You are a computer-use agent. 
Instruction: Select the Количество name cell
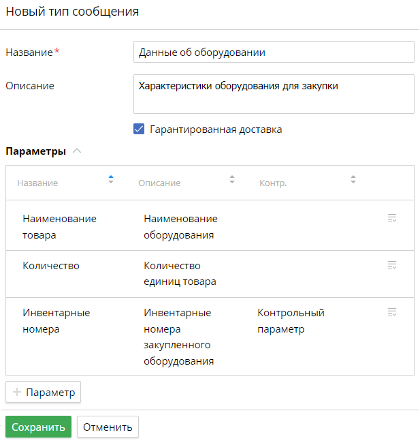coord(51,266)
